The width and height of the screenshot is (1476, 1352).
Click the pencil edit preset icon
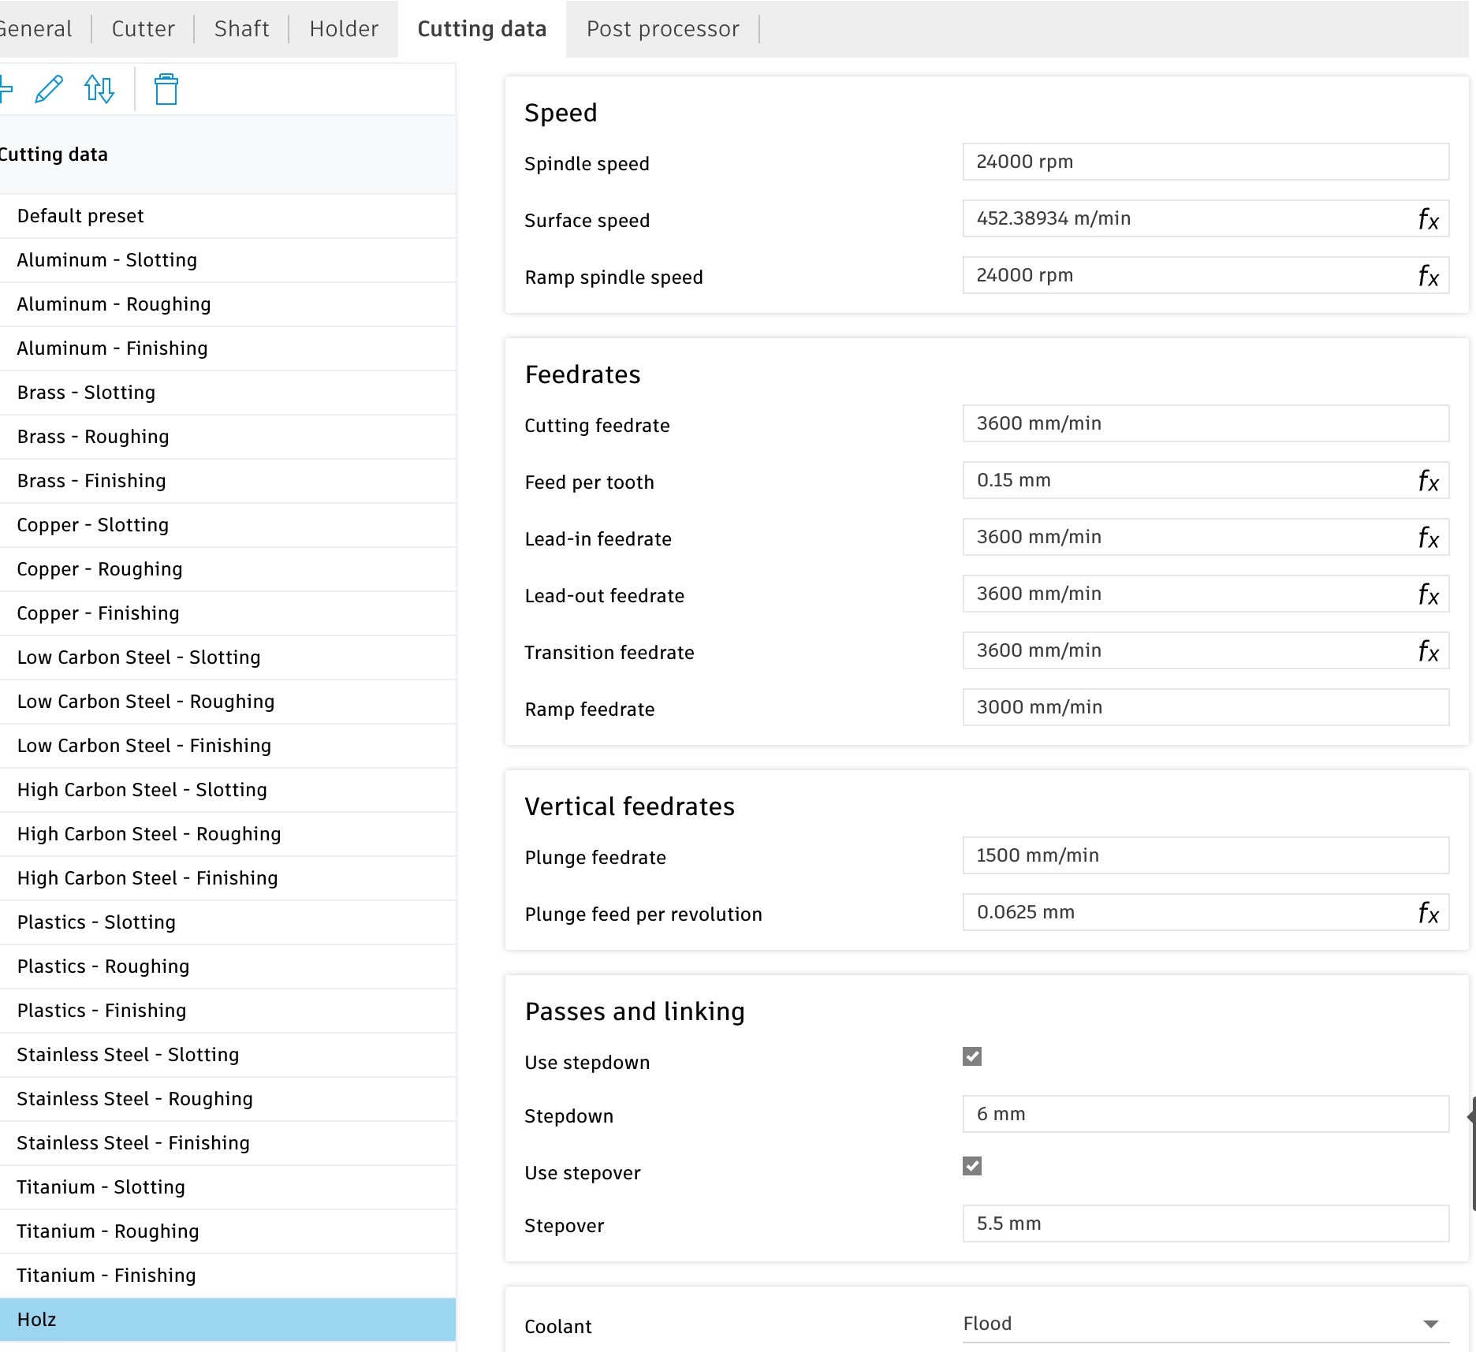(49, 89)
